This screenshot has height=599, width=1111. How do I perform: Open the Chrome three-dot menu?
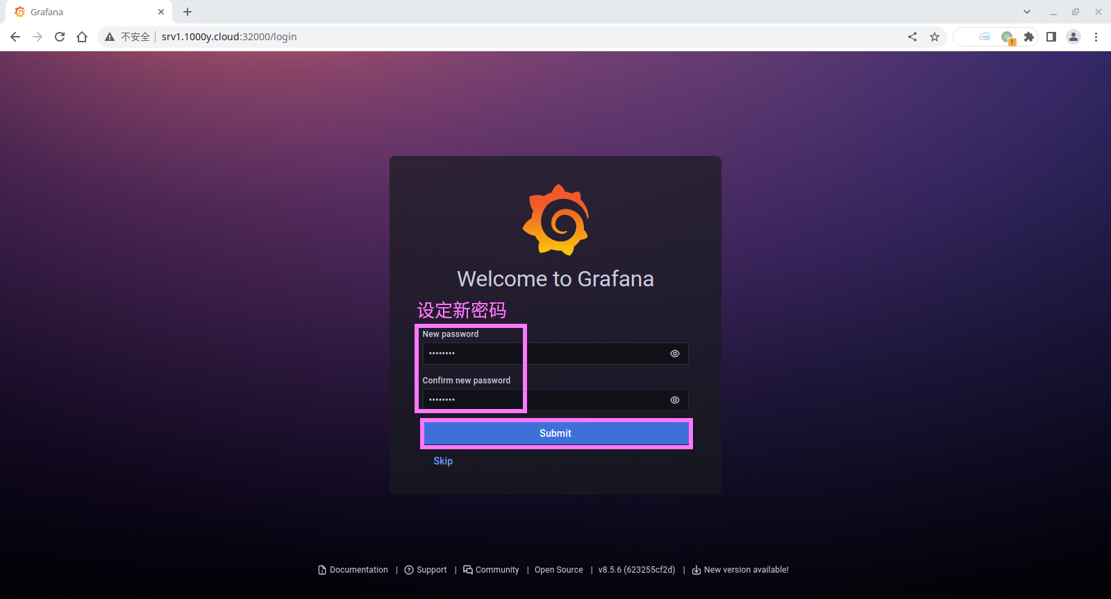1096,37
